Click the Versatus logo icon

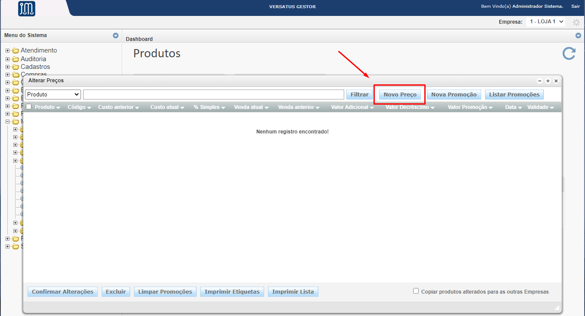click(27, 9)
